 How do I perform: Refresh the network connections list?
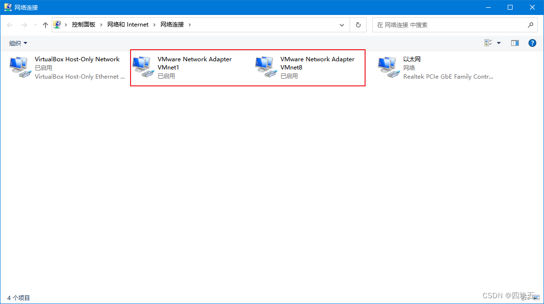coord(358,25)
